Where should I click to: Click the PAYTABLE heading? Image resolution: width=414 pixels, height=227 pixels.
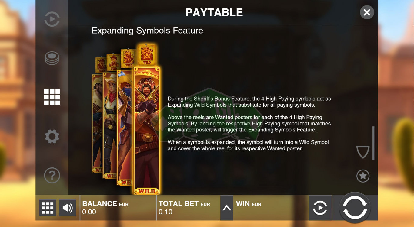(x=214, y=12)
